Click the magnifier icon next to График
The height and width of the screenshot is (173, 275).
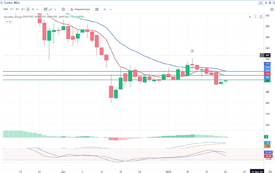[2, 2]
